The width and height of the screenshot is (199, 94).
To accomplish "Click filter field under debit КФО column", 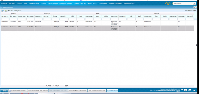I will coord(81,19).
